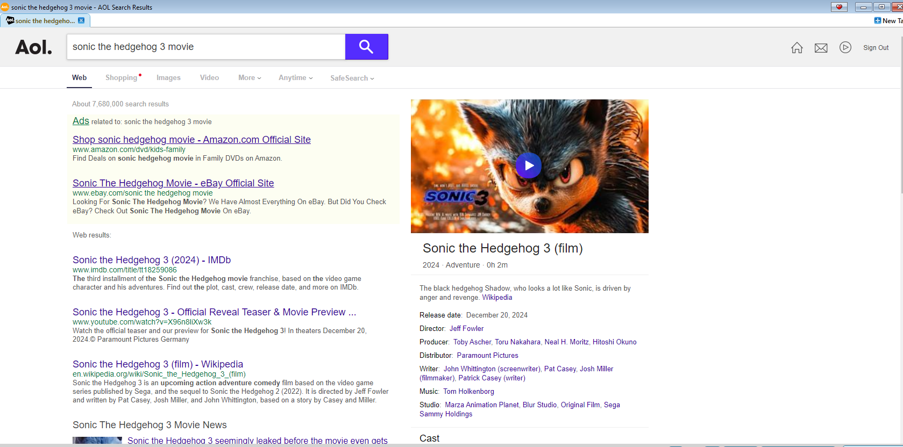Click the Cast section heading
Image resolution: width=903 pixels, height=447 pixels.
429,438
